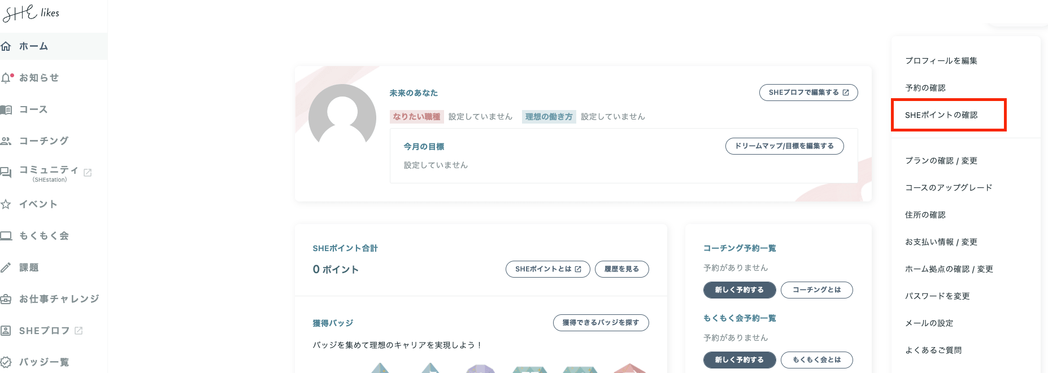Select SHEポイントの確認 menu item
The width and height of the screenshot is (1048, 373).
[x=941, y=115]
